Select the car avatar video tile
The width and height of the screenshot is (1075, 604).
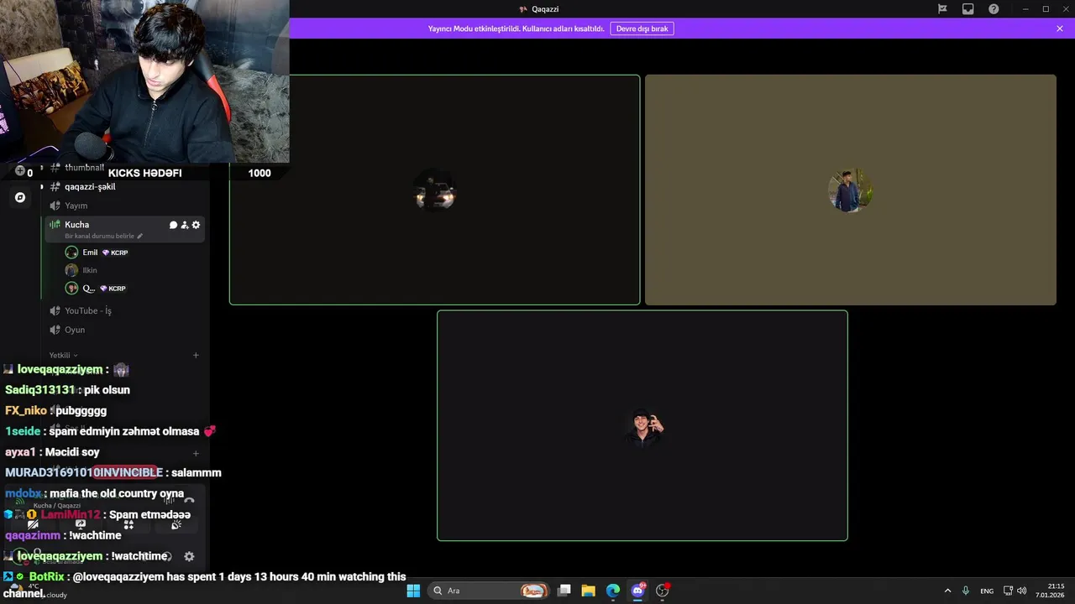tap(435, 190)
